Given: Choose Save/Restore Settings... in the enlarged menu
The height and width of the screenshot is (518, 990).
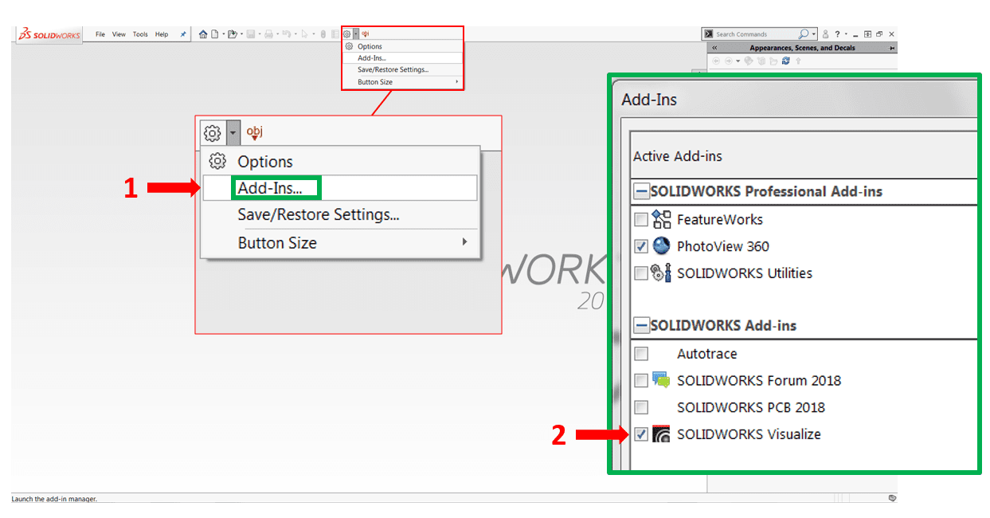Looking at the screenshot, I should [x=340, y=215].
